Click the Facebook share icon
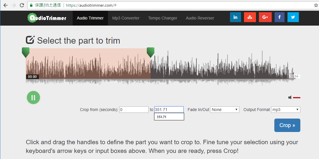Image resolution: width=319 pixels, height=159 pixels. tap(279, 17)
